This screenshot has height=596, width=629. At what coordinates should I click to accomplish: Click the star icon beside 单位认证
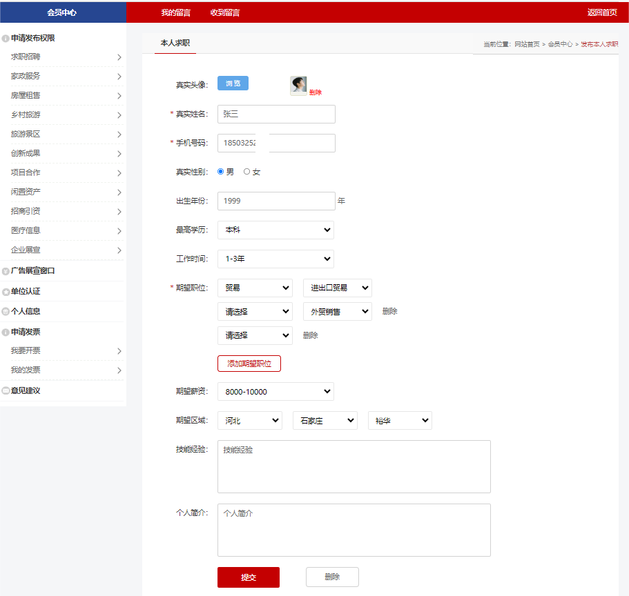click(x=6, y=292)
